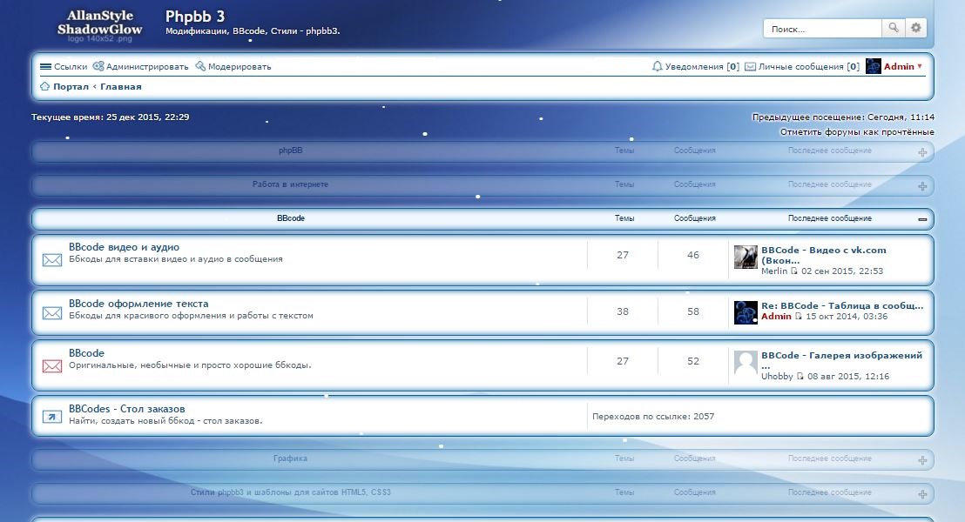This screenshot has width=965, height=522.
Task: Click the portal home icon
Action: pos(45,87)
